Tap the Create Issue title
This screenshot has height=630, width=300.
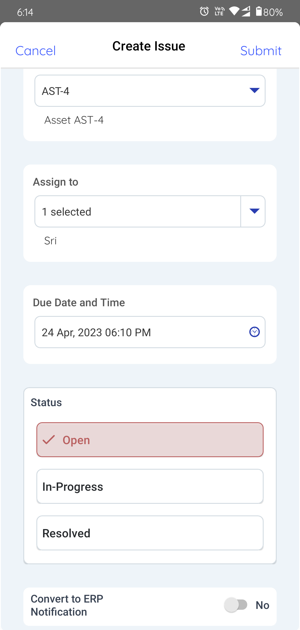click(x=149, y=46)
